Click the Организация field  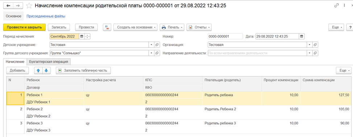(x=257, y=45)
